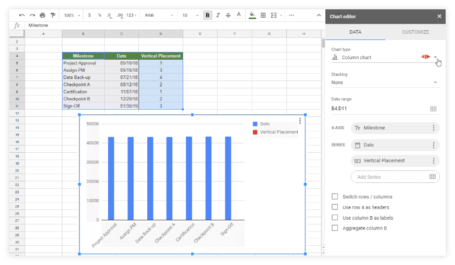Open the merge cells dropdown arrow

coord(281,15)
